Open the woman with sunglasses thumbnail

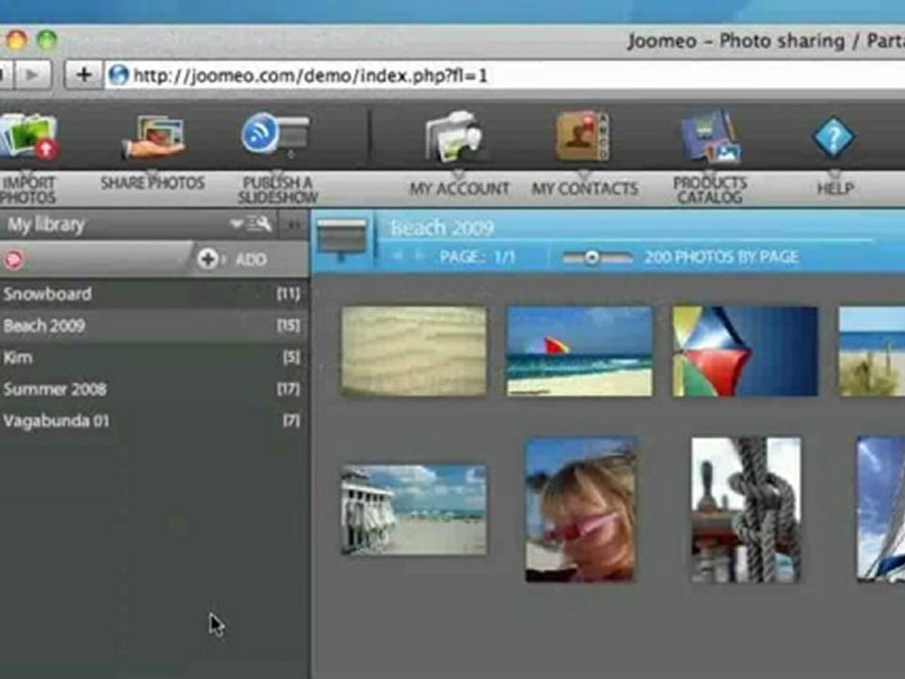click(582, 509)
